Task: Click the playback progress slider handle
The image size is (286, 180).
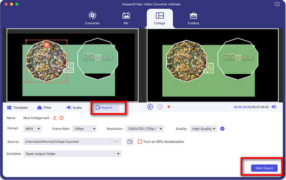Action: pyautogui.click(x=169, y=107)
